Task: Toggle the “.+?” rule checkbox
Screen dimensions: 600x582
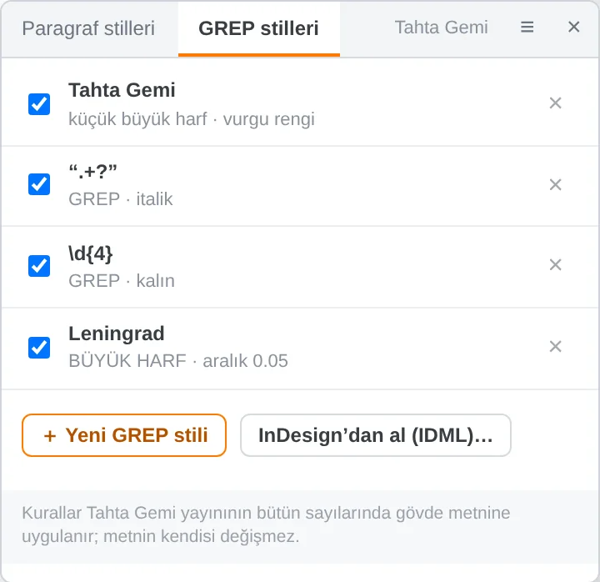Action: (x=39, y=184)
